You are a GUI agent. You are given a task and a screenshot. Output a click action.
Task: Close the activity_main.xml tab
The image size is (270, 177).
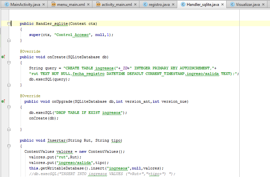pos(135,5)
